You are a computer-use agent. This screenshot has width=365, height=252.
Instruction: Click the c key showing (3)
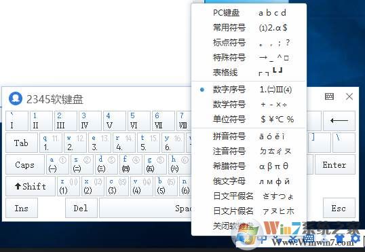[x=117, y=186]
